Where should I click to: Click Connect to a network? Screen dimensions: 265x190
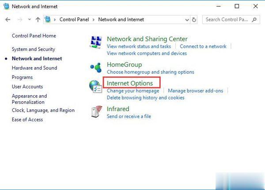pos(203,46)
